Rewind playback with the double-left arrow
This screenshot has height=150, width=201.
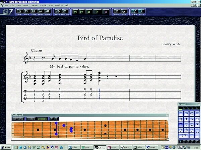75,12
